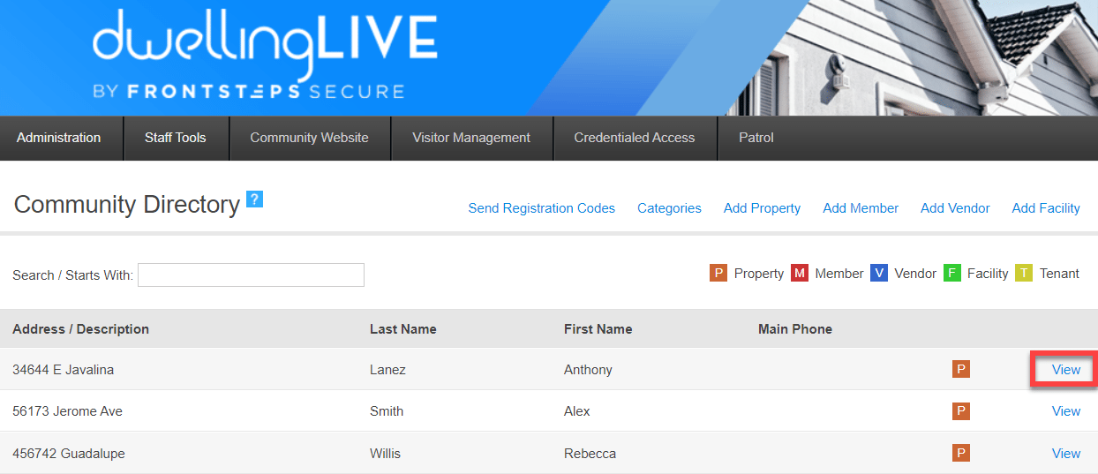Click the yellow Tenant legend icon

tap(1024, 273)
